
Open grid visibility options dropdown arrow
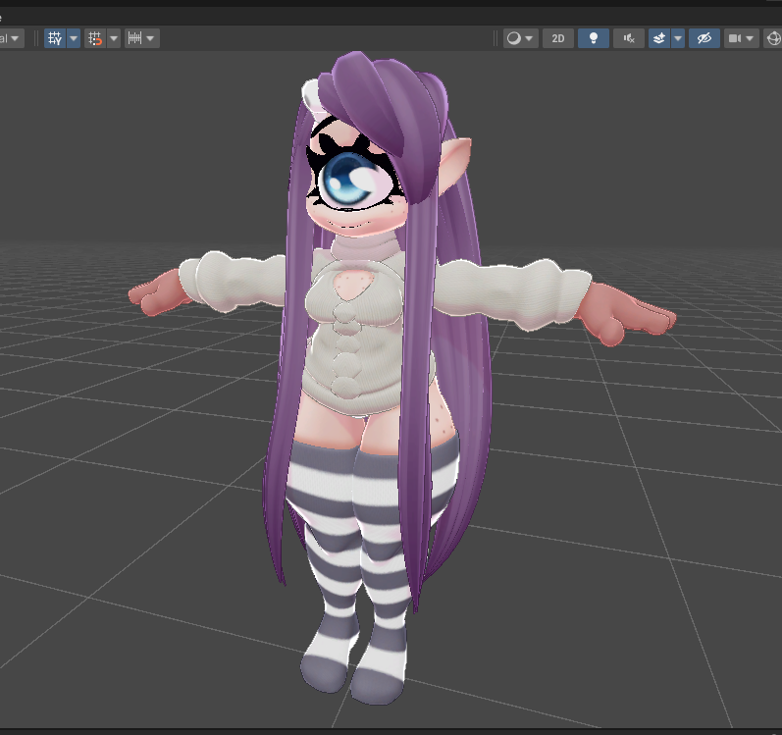[74, 38]
